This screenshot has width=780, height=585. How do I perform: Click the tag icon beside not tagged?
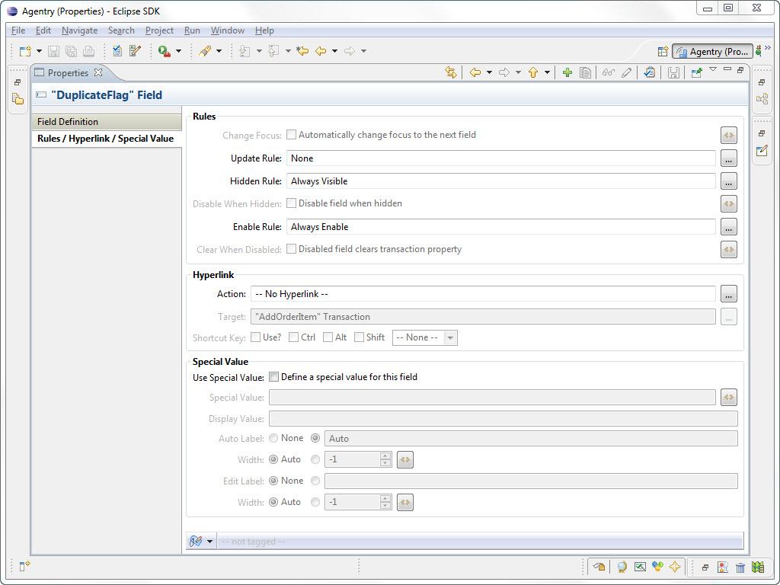(196, 542)
